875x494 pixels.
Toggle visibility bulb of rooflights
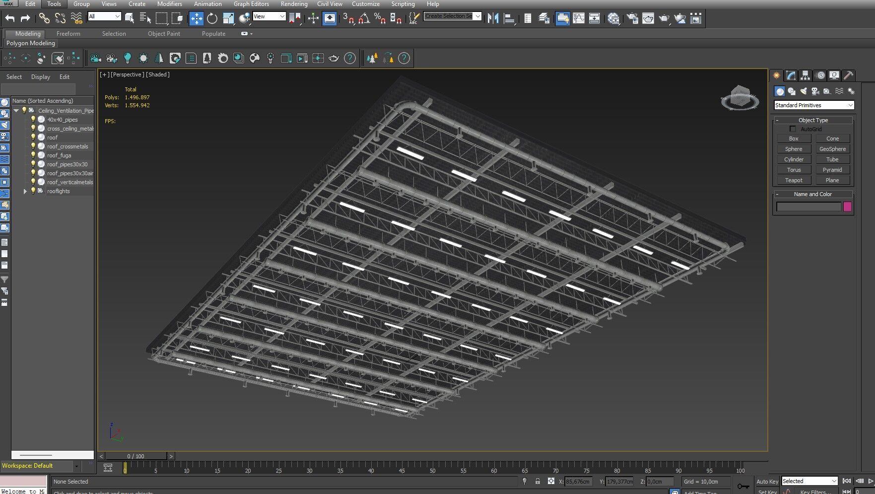33,191
